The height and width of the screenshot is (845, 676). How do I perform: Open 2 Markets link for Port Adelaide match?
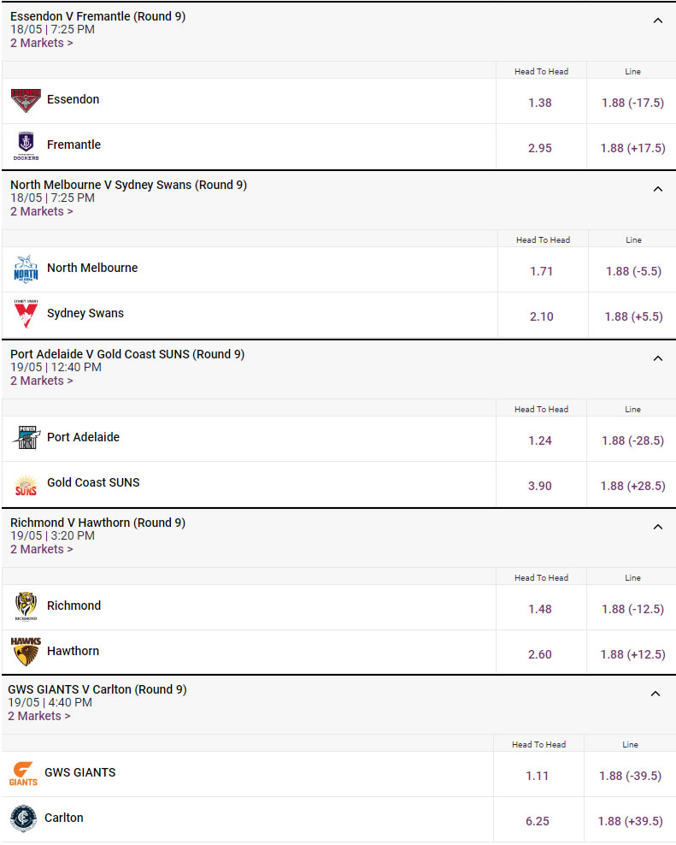point(41,381)
